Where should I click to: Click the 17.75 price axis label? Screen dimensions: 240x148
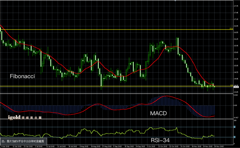[236, 6]
